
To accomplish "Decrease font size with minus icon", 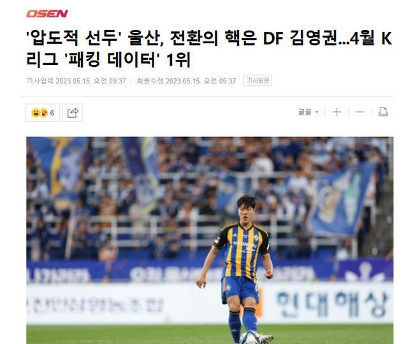I will coord(360,112).
